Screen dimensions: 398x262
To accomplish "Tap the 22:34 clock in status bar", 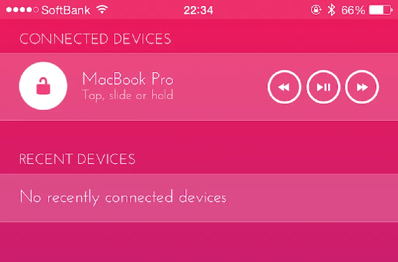I will 199,10.
